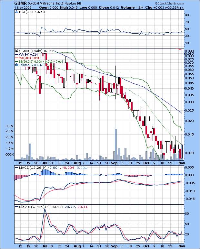Click the up-arrow triangle next to Chg percentage
This screenshot has width=200, height=249.
click(183, 8)
